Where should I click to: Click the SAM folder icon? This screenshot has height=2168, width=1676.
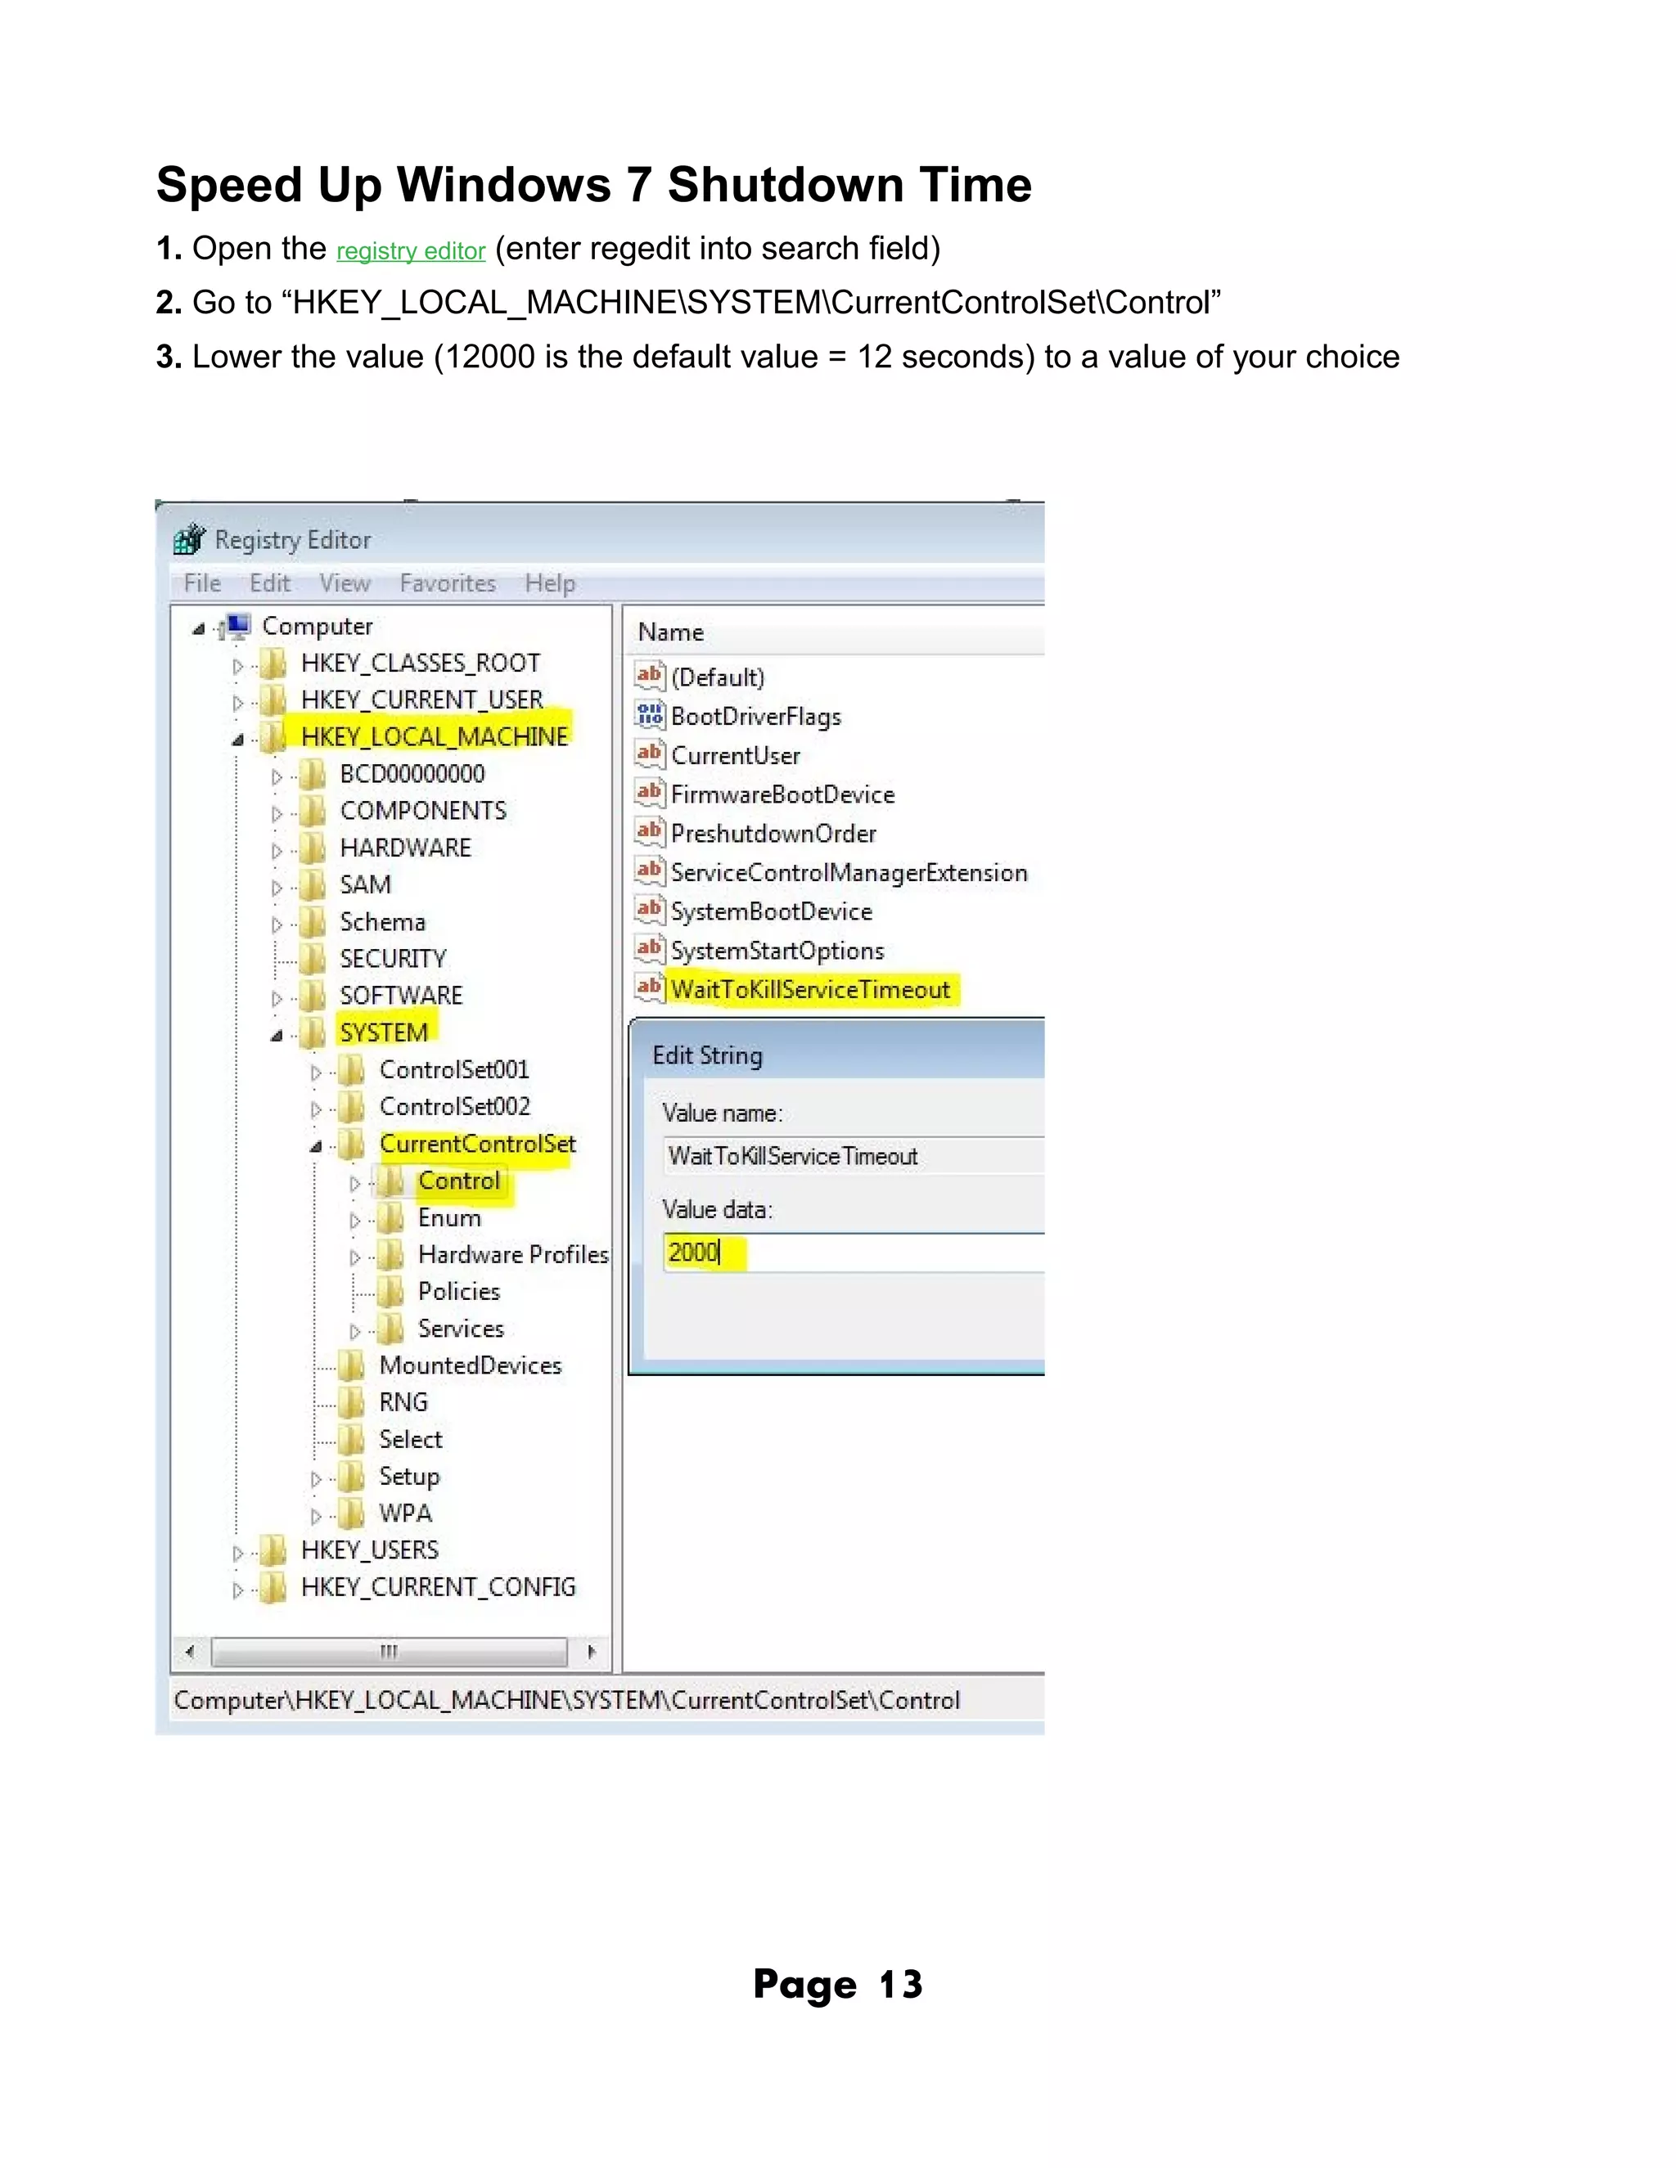point(313,884)
